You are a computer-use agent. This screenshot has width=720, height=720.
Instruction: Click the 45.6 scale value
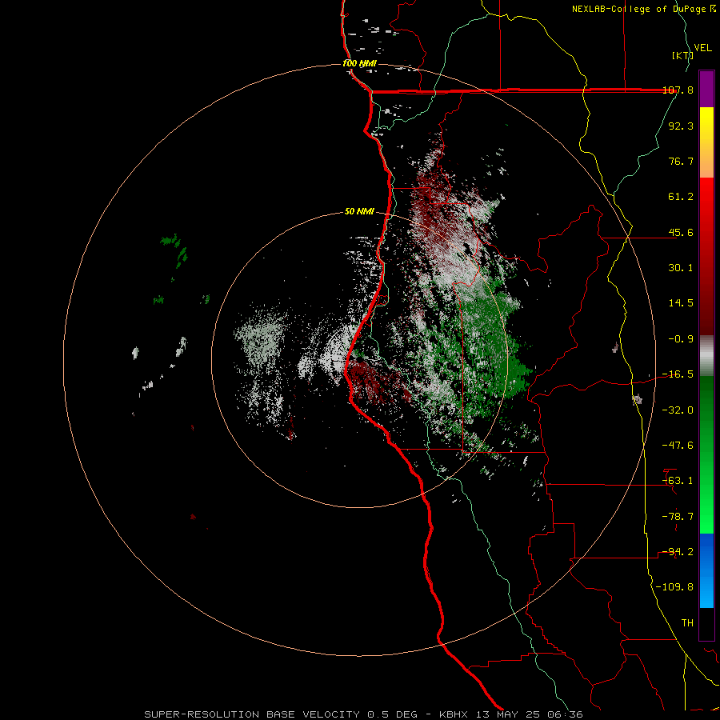point(681,232)
